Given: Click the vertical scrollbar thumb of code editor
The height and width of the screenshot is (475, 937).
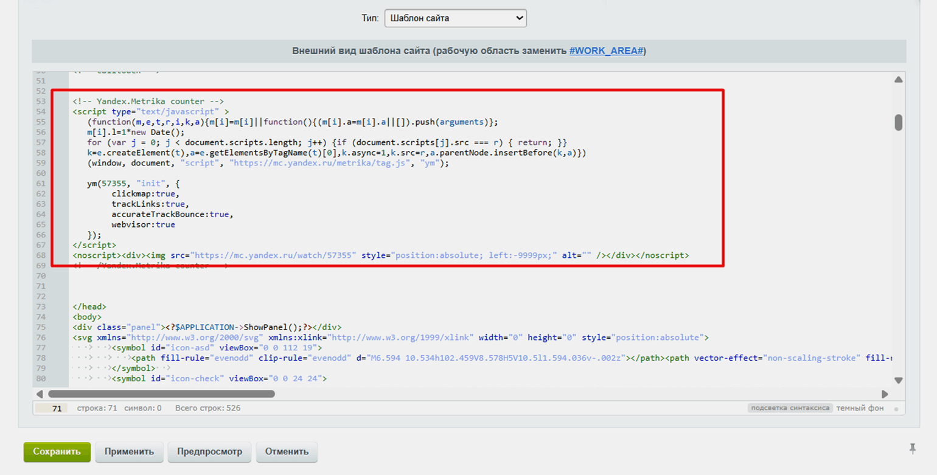Looking at the screenshot, I should click(898, 122).
